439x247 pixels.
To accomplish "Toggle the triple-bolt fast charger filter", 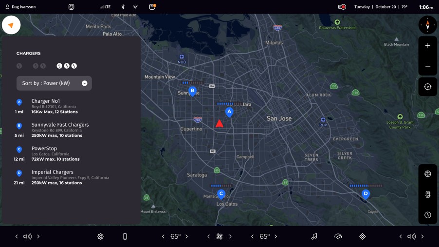I will pos(67,66).
